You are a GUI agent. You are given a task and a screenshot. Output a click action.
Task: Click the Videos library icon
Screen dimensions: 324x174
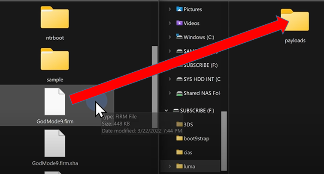pos(179,23)
